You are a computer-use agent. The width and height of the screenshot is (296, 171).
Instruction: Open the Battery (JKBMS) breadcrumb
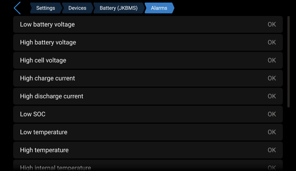click(118, 8)
